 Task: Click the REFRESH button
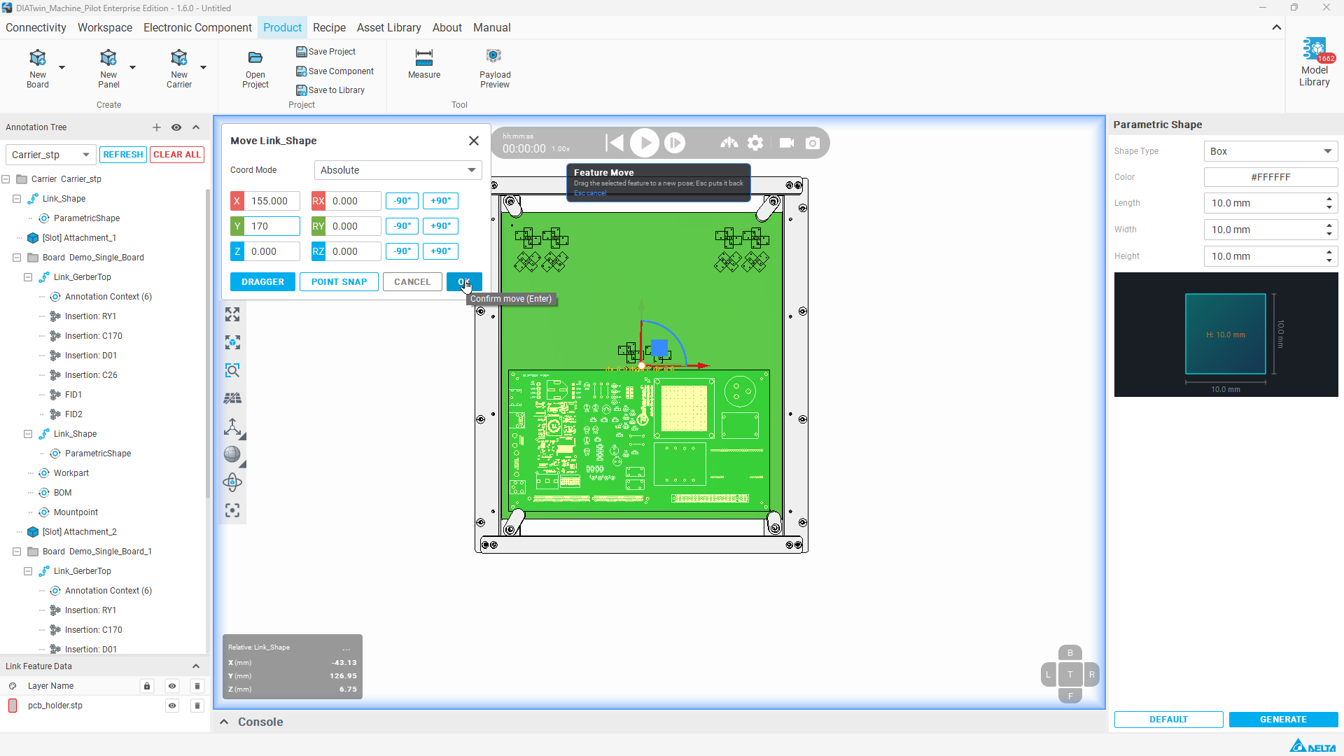pos(123,155)
